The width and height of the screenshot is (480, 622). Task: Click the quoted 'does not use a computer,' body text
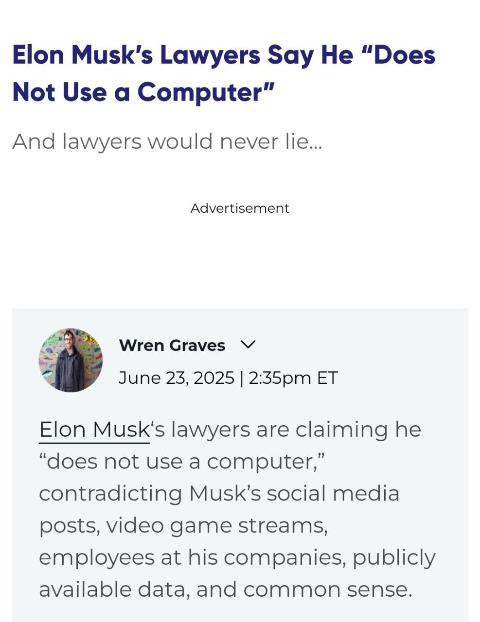coord(182,462)
